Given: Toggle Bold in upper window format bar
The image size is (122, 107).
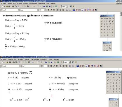Looking at the screenshot, I should pos(48,10).
